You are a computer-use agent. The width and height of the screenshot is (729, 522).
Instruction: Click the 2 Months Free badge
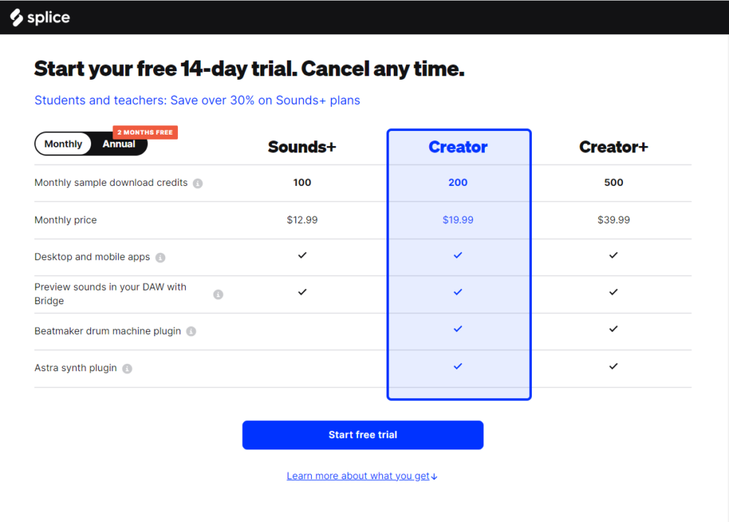[145, 132]
